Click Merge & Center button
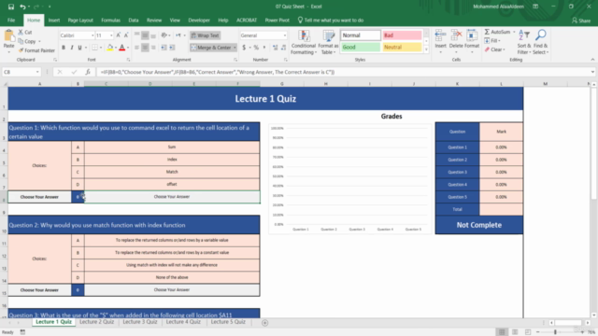This screenshot has width=598, height=336. click(x=211, y=48)
